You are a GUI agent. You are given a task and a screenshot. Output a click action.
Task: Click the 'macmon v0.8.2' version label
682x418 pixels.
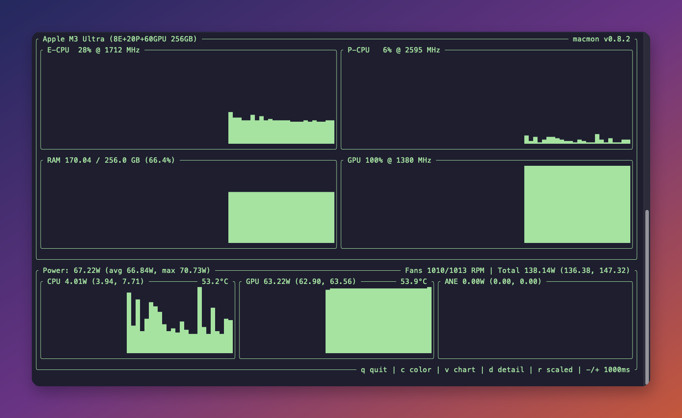(x=601, y=39)
